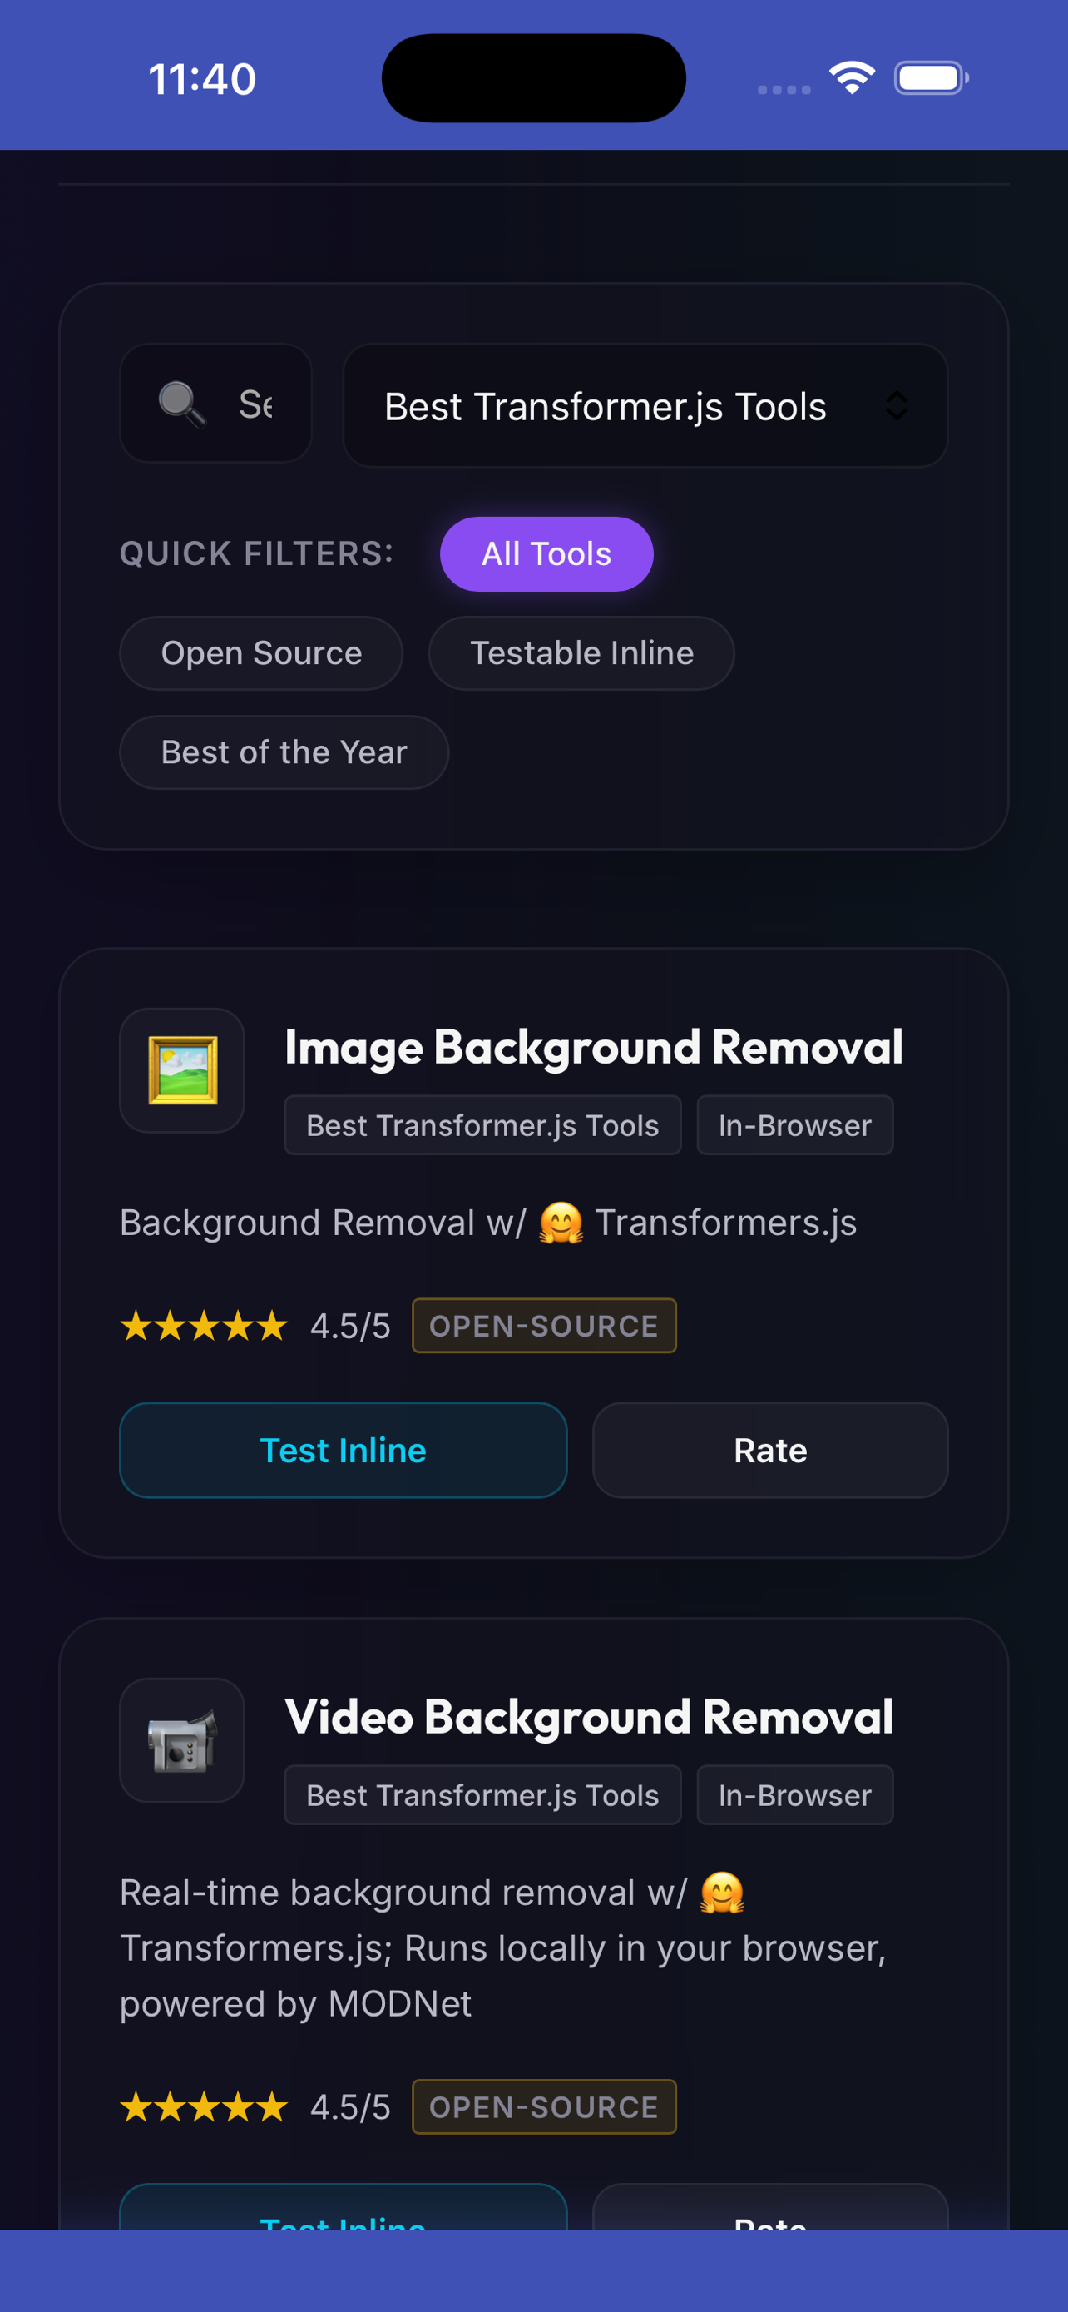The image size is (1068, 2312).
Task: Tap the battery icon in status bar
Action: 932,78
